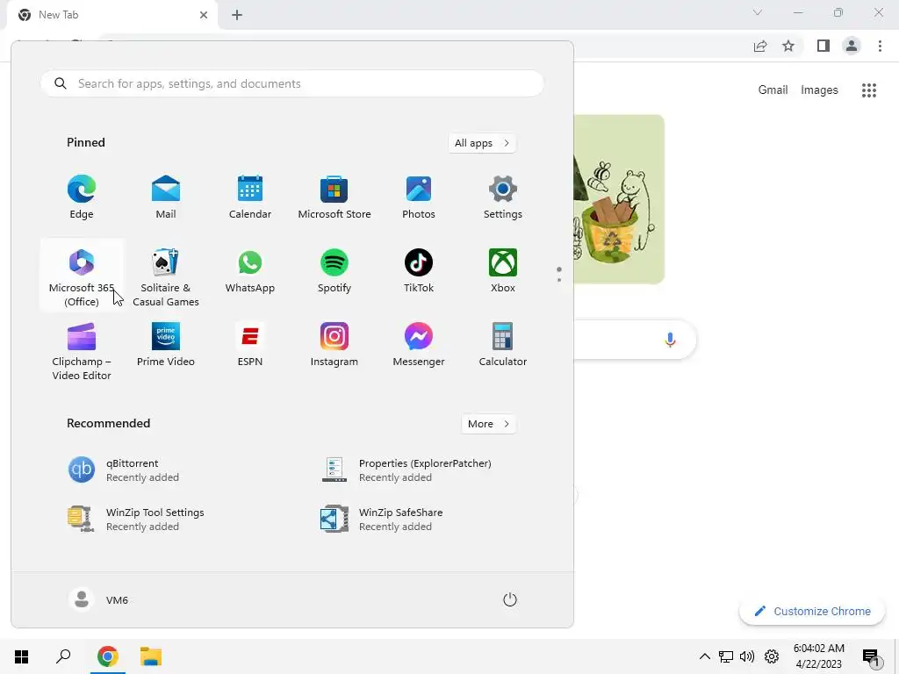
Task: Open the Spotify app
Action: 334,272
